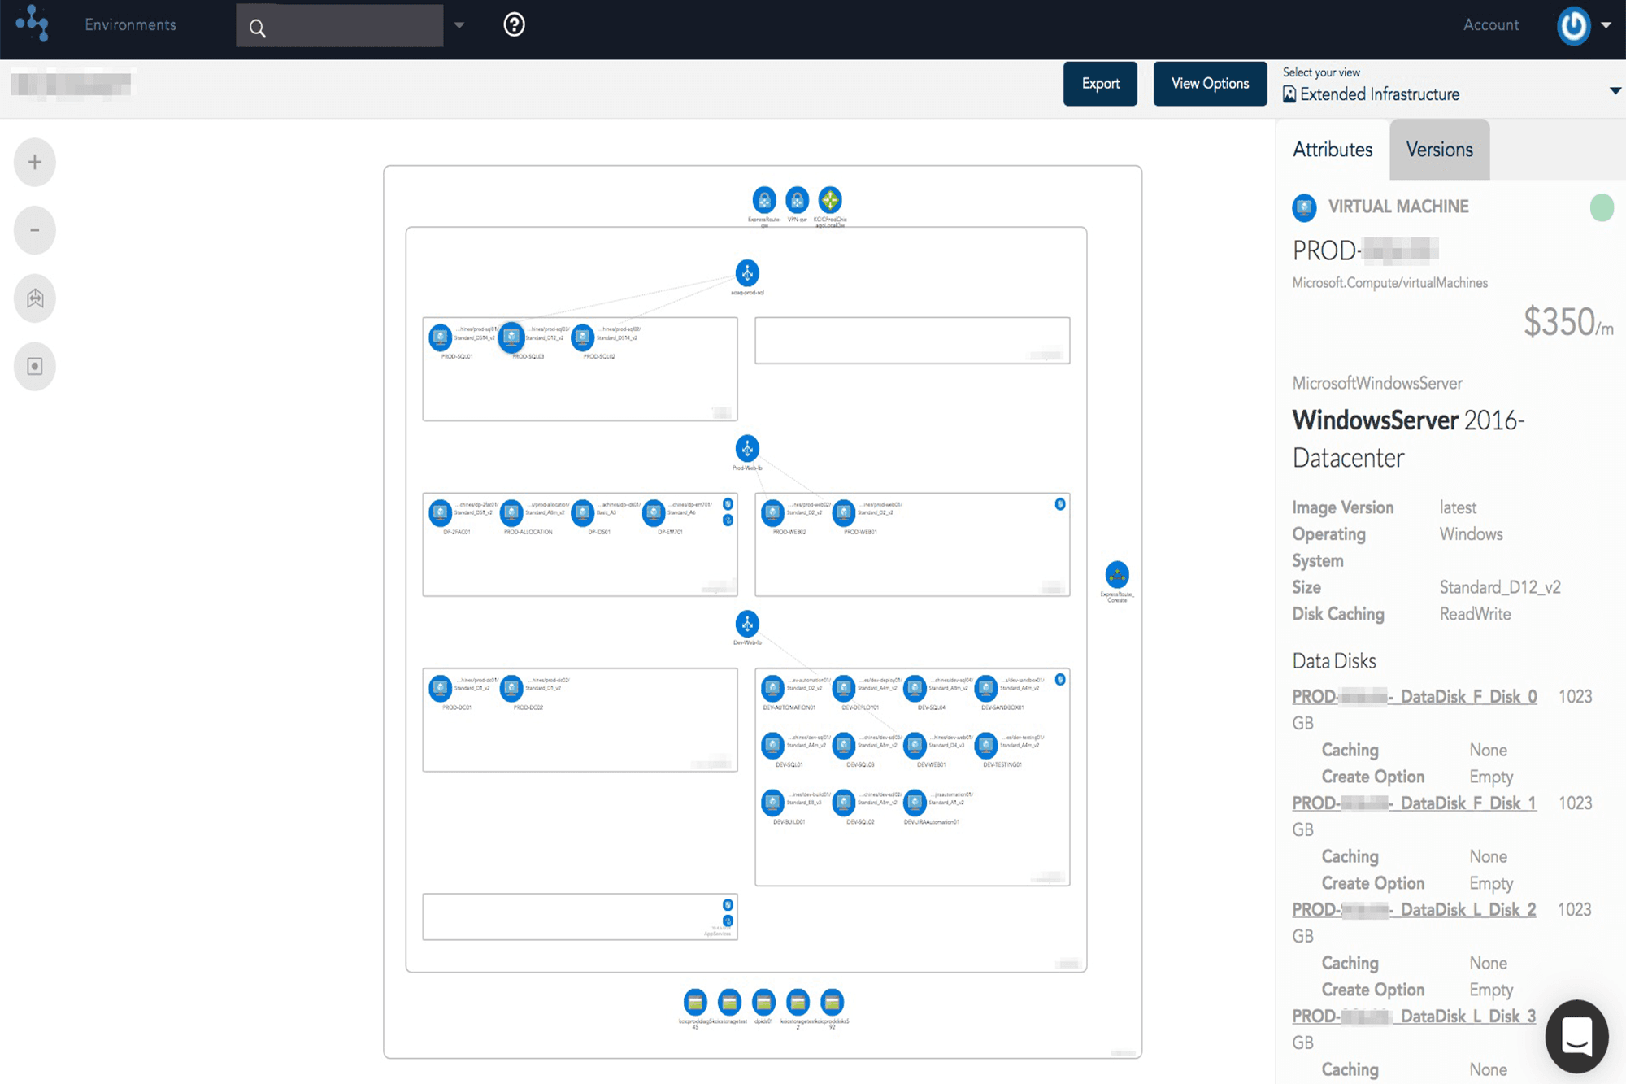
Task: Zoom in using the plus control
Action: [34, 161]
